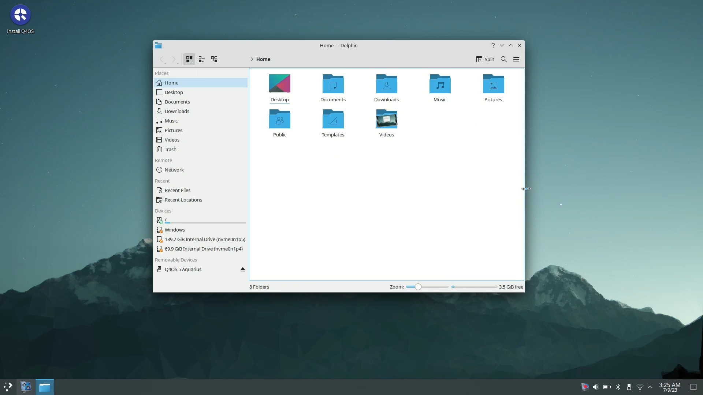The height and width of the screenshot is (395, 703).
Task: Expand the breadcrumb chevron before Home
Action: (252, 59)
